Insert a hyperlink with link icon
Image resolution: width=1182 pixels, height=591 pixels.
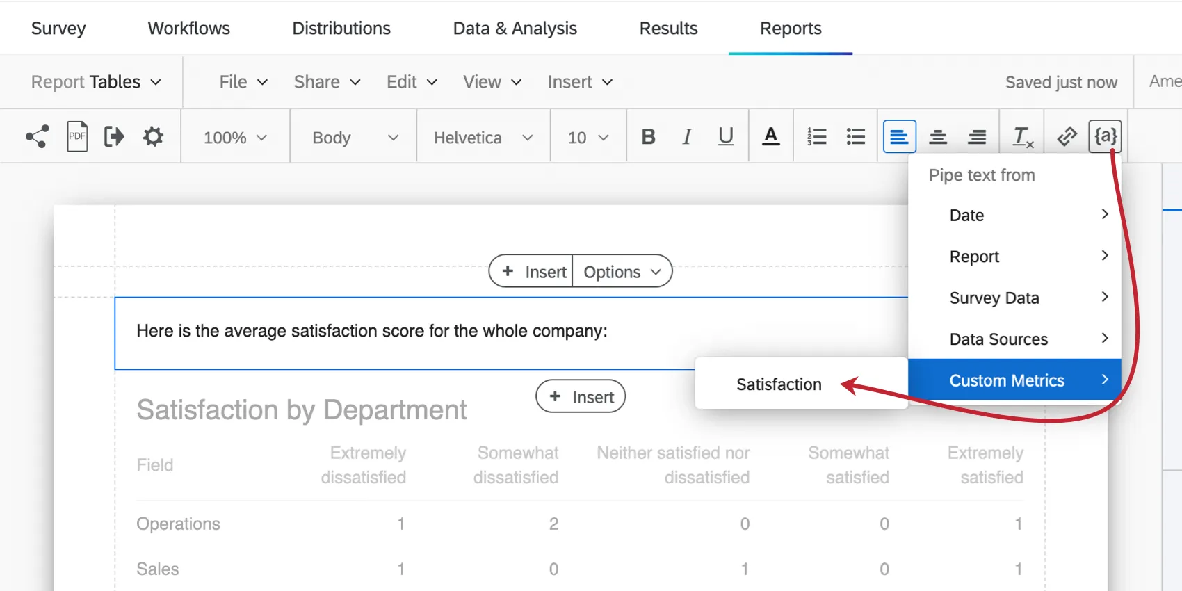click(1067, 136)
